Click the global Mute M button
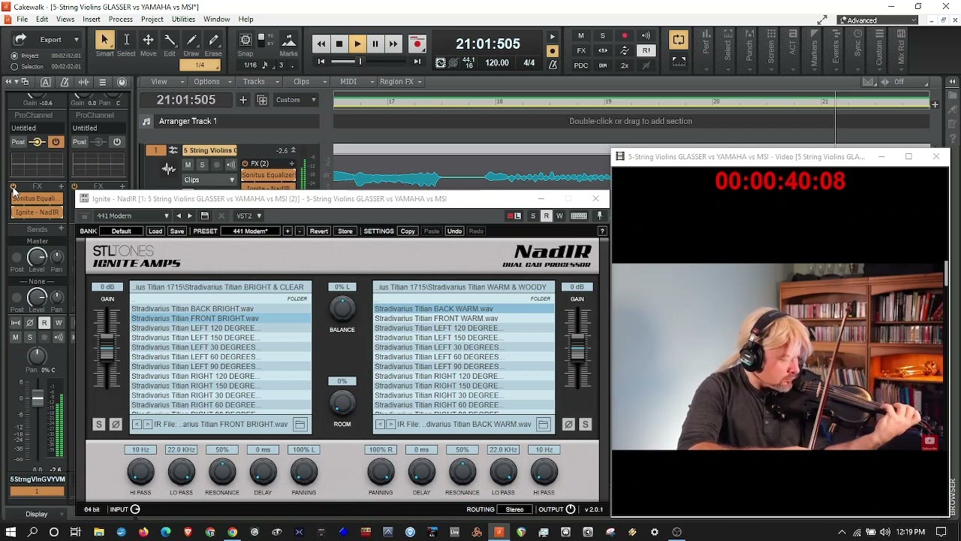The width and height of the screenshot is (961, 541). click(x=580, y=35)
